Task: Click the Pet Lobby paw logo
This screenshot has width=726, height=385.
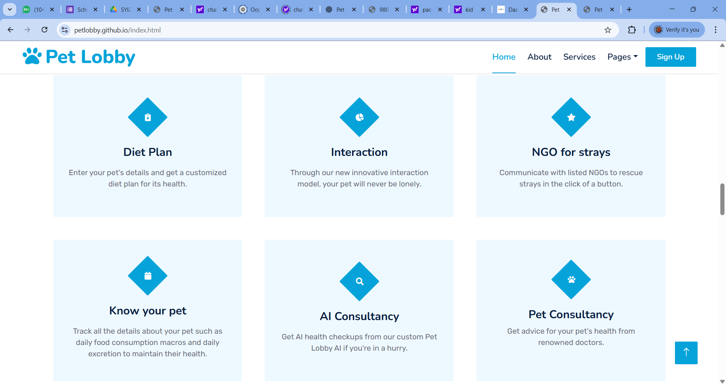Action: [32, 56]
